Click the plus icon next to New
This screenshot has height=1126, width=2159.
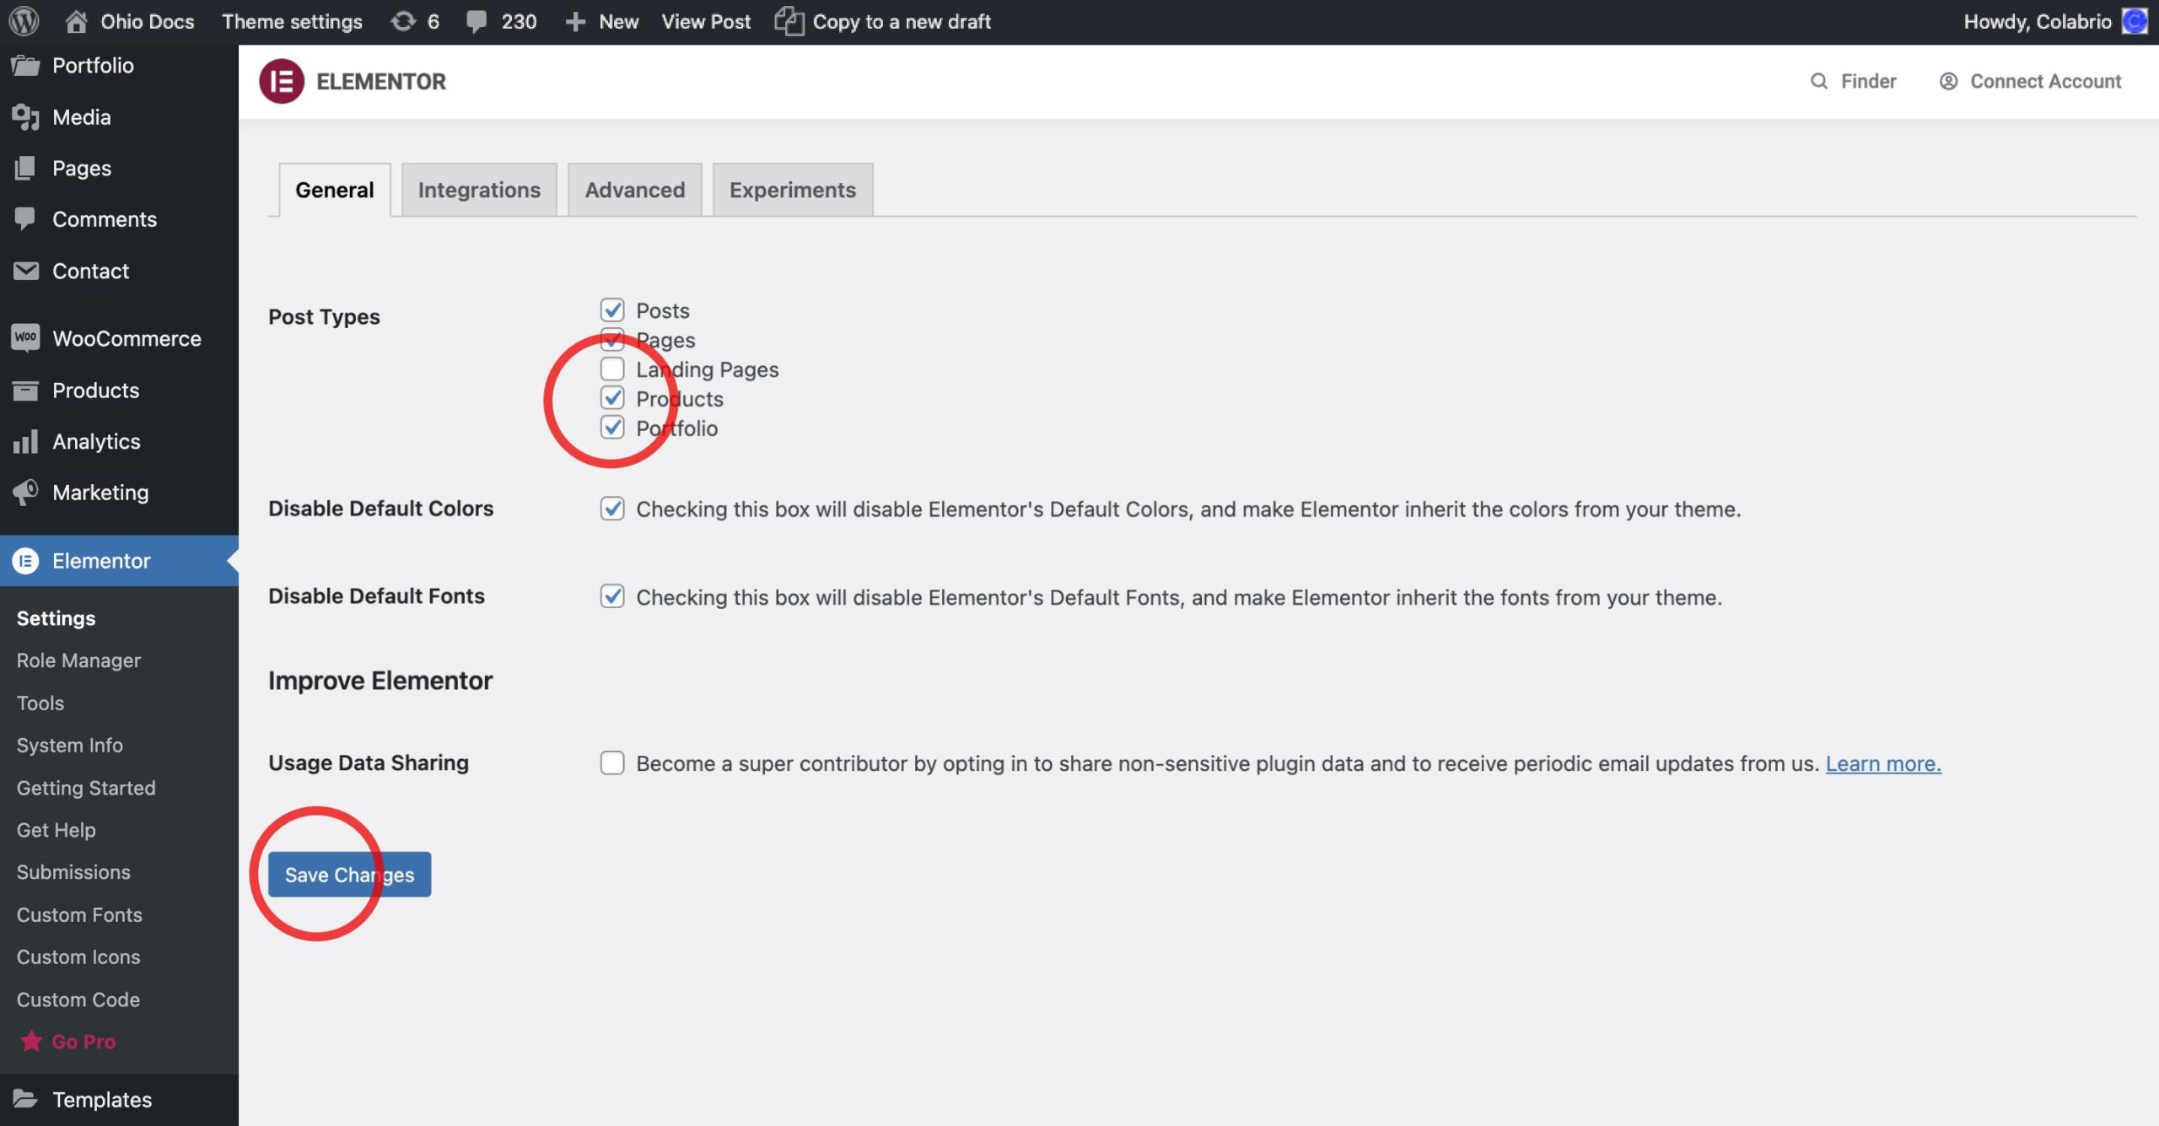coord(575,22)
